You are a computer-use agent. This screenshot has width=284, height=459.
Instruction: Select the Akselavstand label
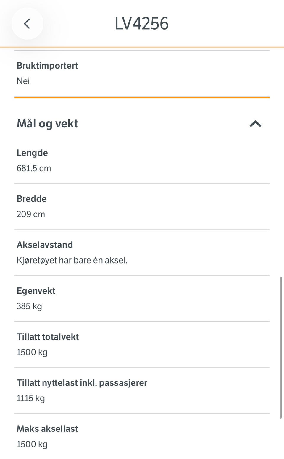pos(45,245)
